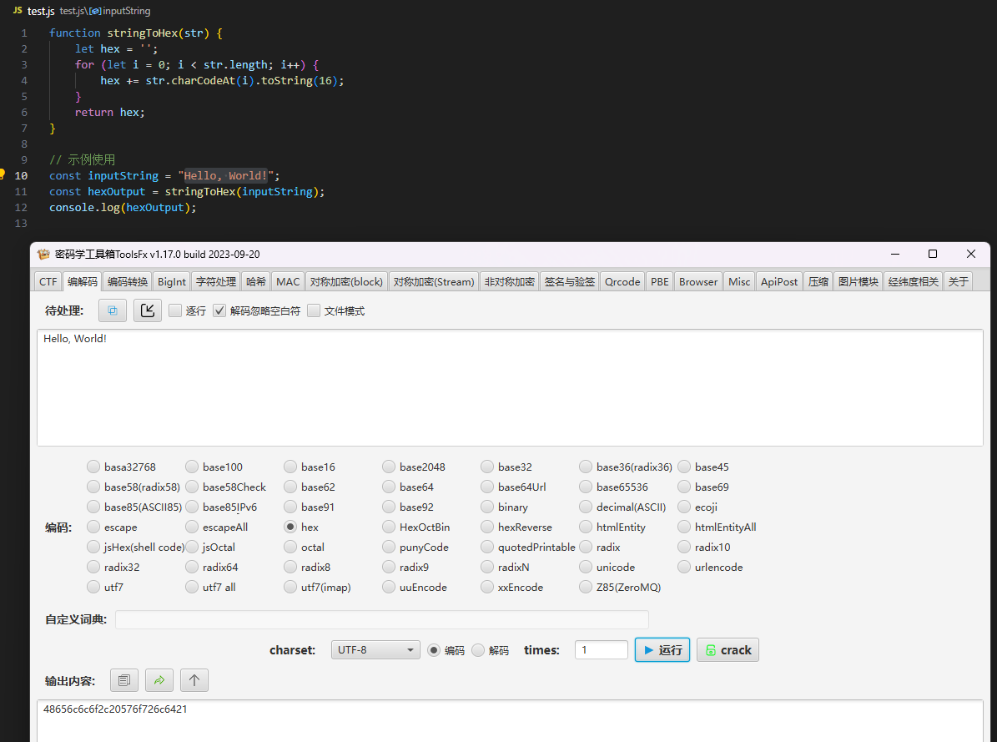
Task: Click the times input field
Action: click(601, 650)
